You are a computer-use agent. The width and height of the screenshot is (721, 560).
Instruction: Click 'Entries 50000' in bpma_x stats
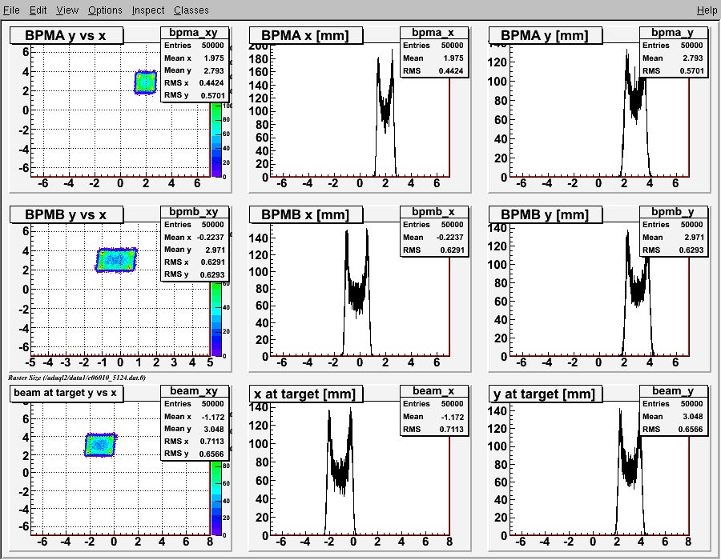pyautogui.click(x=433, y=46)
